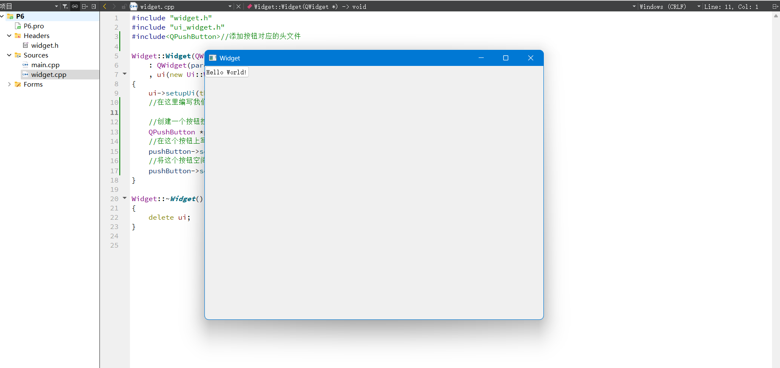
Task: Fold the code block at line 7
Action: (x=125, y=74)
